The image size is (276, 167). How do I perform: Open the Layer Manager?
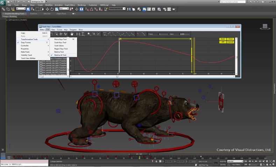139,9
